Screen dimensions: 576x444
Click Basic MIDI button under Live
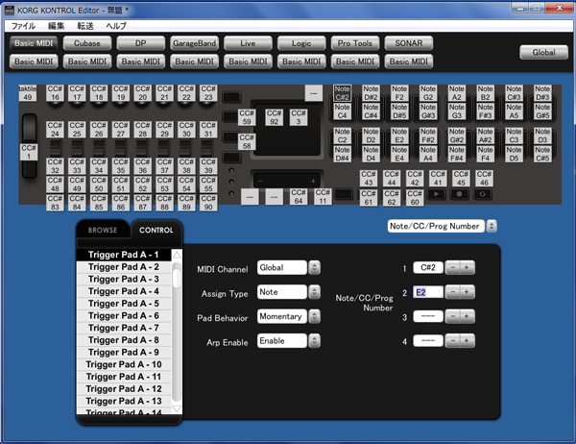pos(248,62)
